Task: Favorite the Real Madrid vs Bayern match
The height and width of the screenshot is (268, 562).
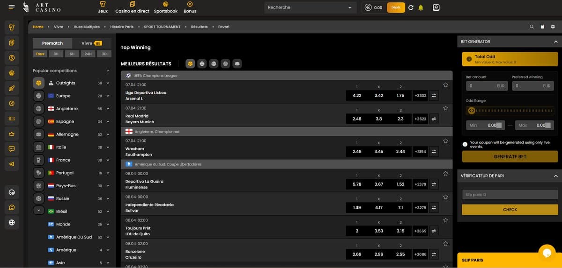Action: click(445, 108)
